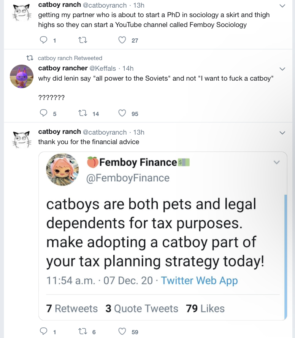The height and width of the screenshot is (338, 295).
Task: Reply to the Femboy Sociology tweet
Action: click(44, 40)
